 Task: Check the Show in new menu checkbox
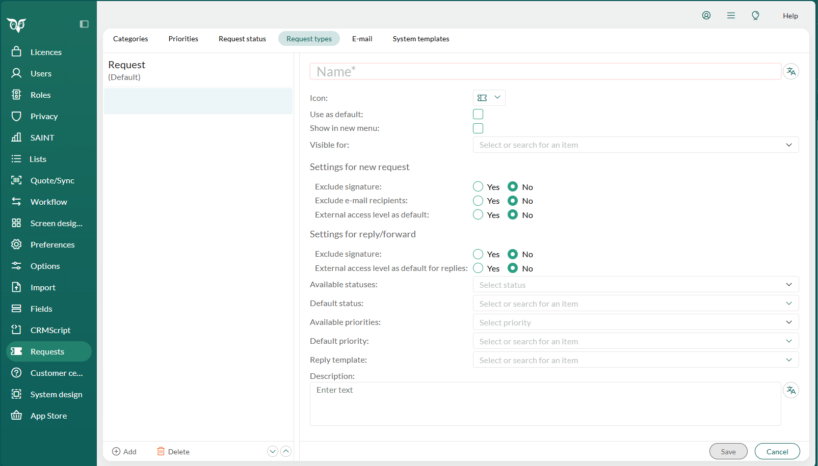(x=478, y=128)
